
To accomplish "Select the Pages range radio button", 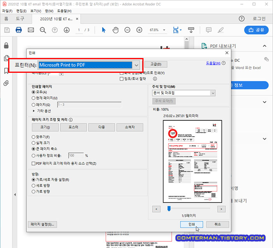I will [34, 105].
